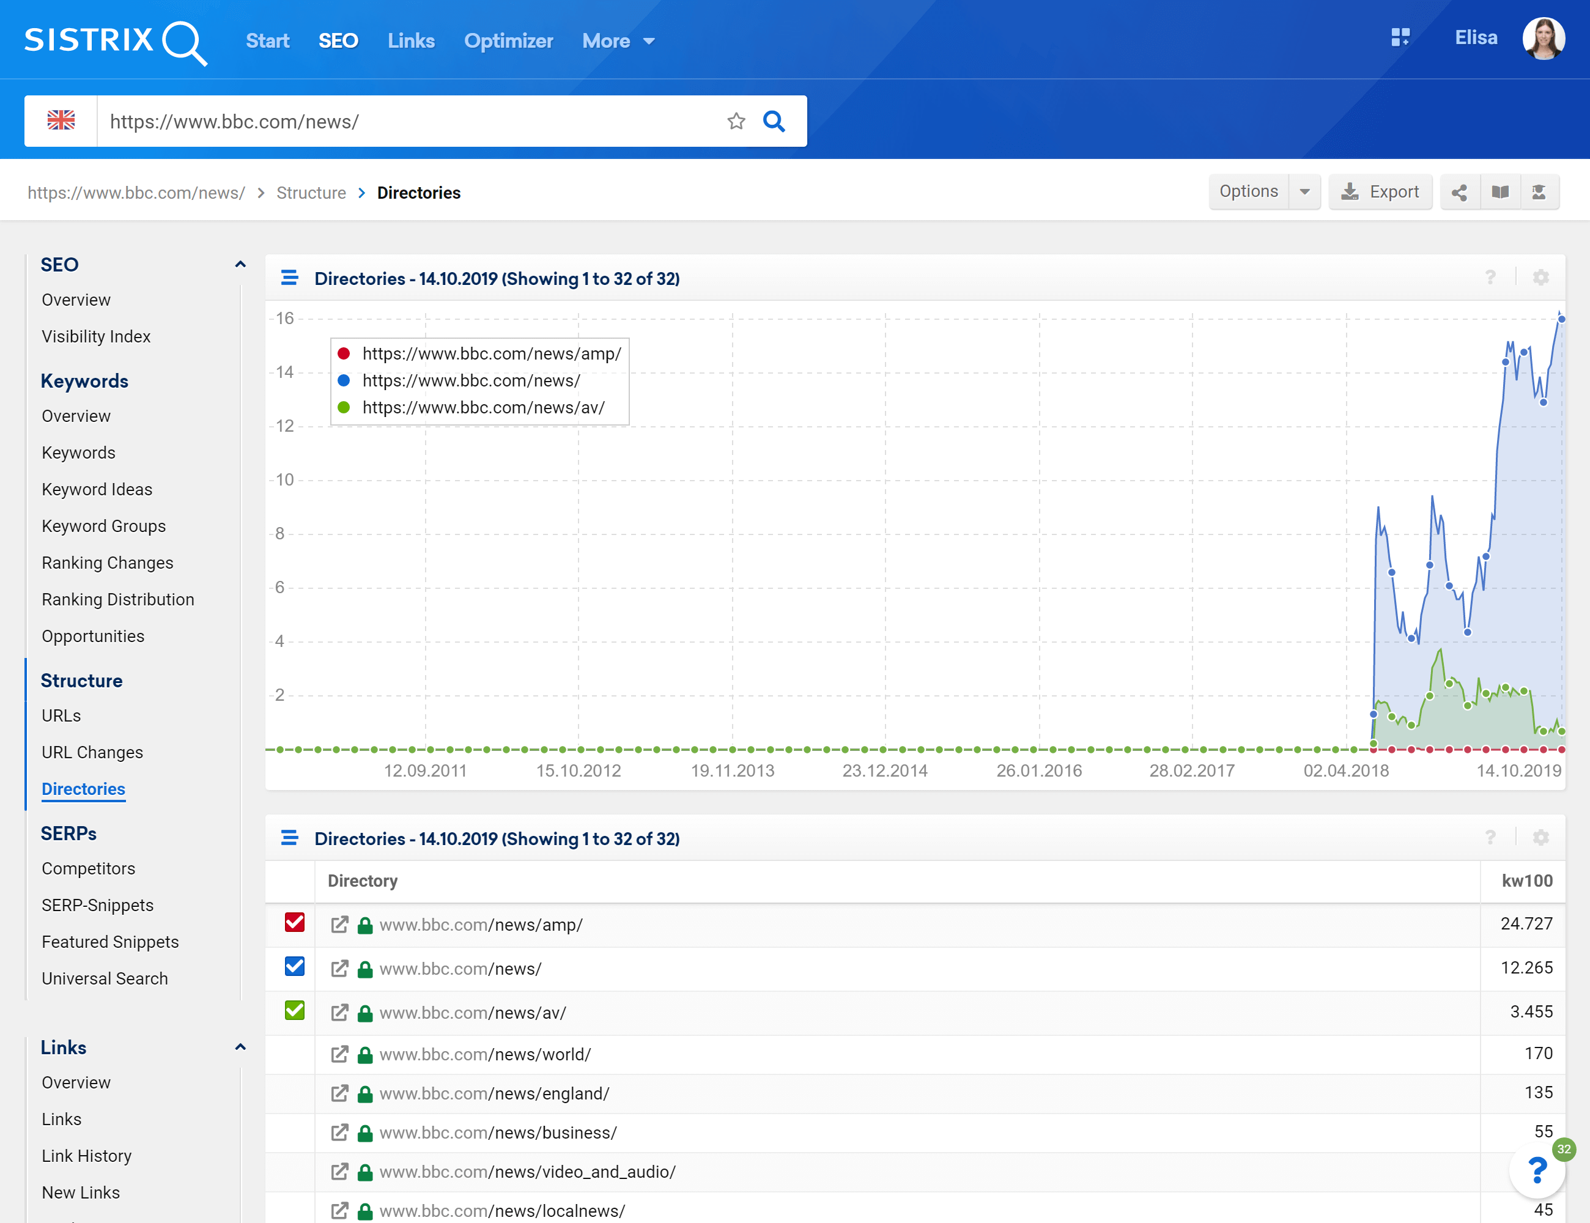1590x1223 pixels.
Task: Toggle green /news/av/ legend entry
Action: pyautogui.click(x=471, y=408)
